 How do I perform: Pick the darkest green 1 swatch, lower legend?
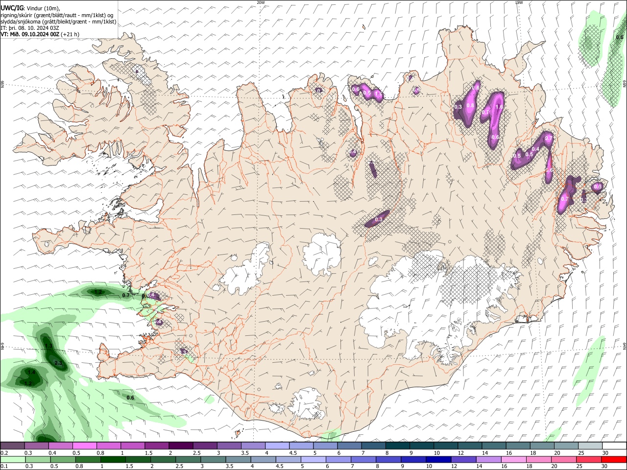click(113, 459)
